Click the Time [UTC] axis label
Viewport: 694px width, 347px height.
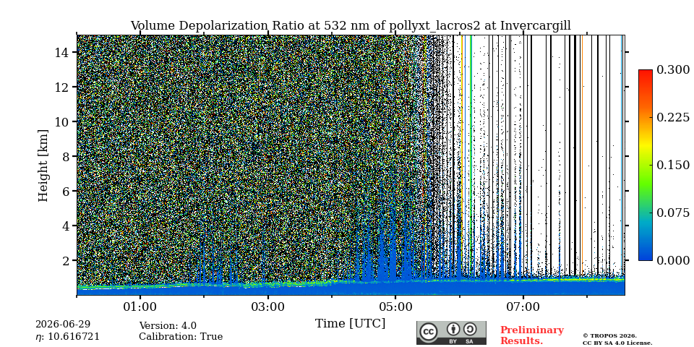350,324
